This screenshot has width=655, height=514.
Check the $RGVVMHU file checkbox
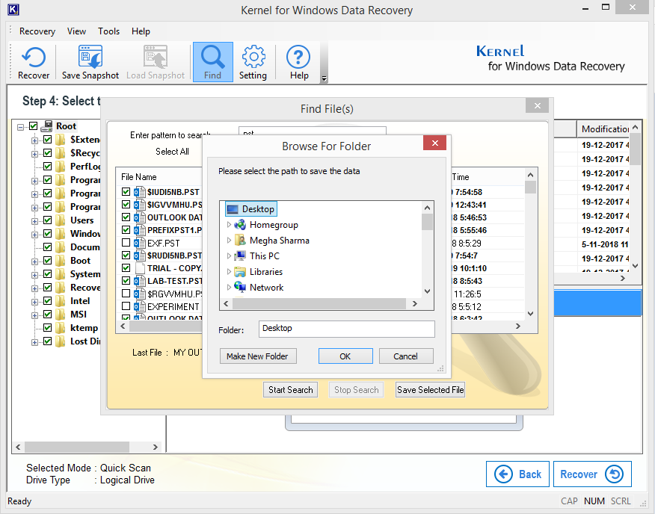(126, 294)
